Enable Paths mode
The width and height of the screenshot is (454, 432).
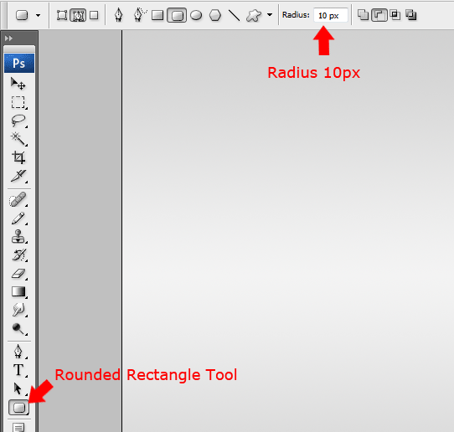point(78,15)
